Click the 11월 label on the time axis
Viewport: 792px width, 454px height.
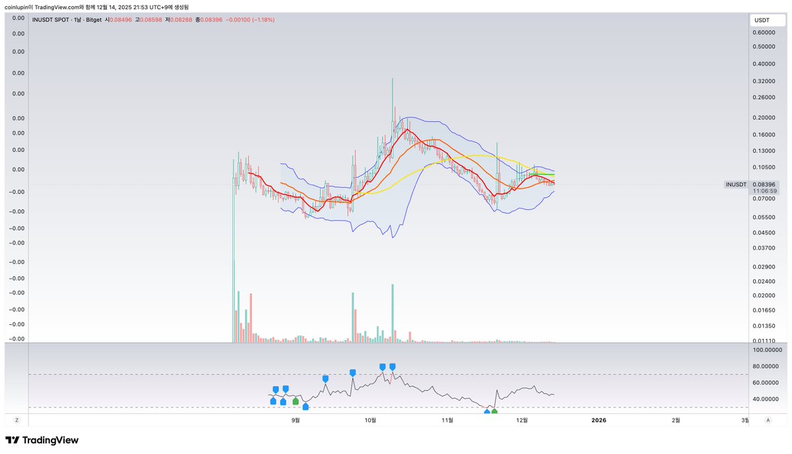tap(447, 420)
